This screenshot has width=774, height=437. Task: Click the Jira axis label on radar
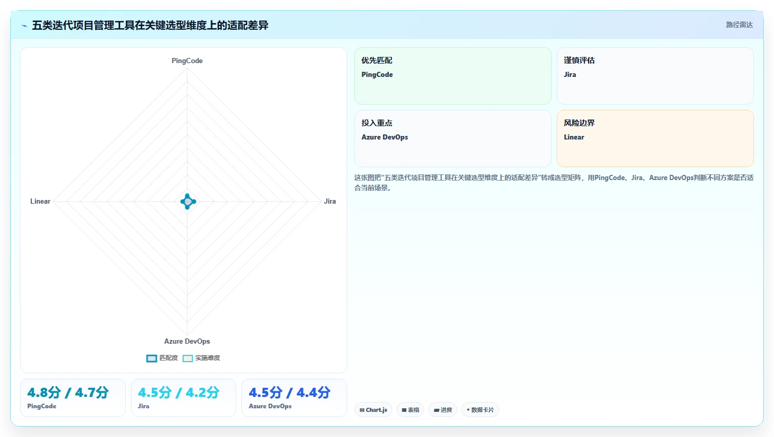[330, 201]
